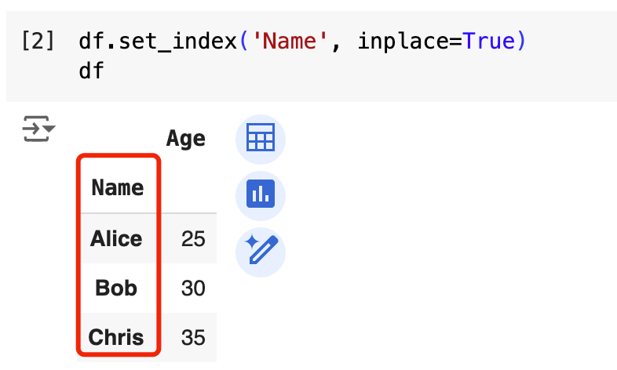Click the standalone df code line
The width and height of the screenshot is (617, 370).
[x=92, y=71]
